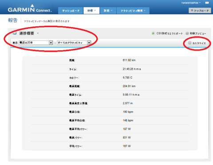Open the ダッシュボード tab

coord(71,11)
